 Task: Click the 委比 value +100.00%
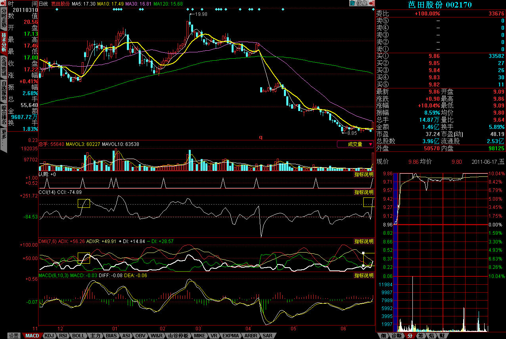(x=427, y=13)
